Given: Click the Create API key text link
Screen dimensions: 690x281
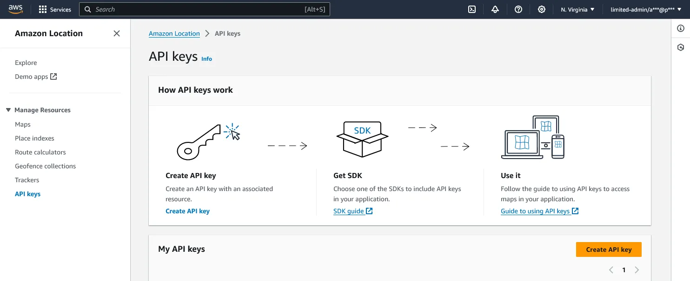Looking at the screenshot, I should coord(188,211).
